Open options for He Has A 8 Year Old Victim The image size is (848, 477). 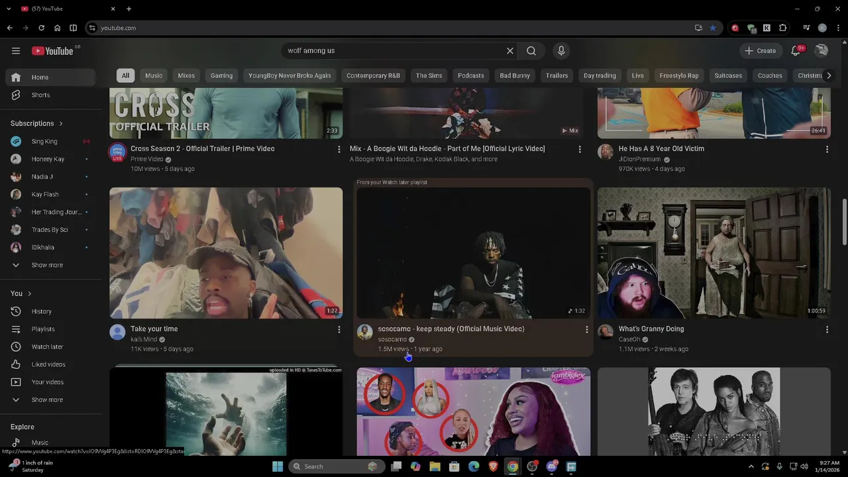(827, 149)
